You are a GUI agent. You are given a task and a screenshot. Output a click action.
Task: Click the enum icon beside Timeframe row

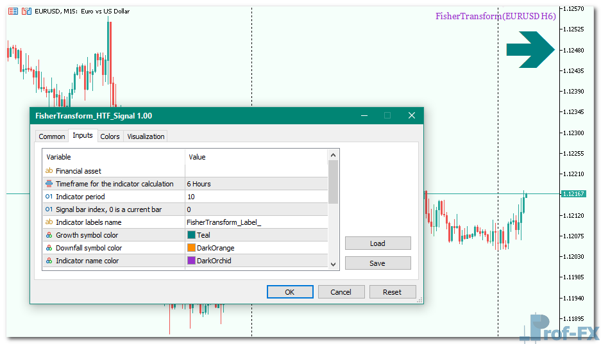coord(49,184)
